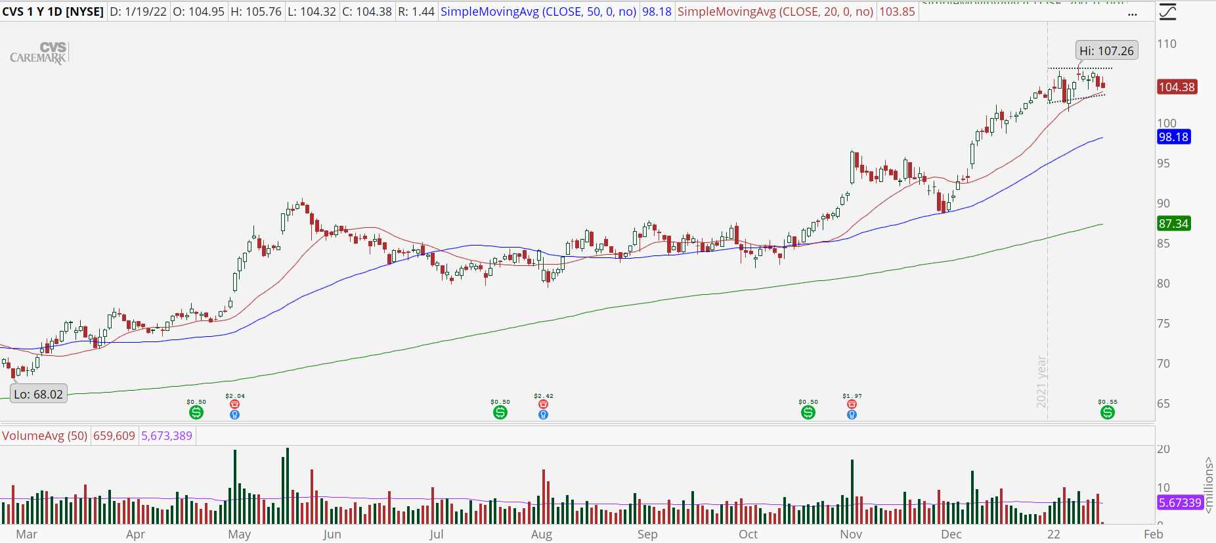Click the 'CVS 1 Y 1D [NYSE]' chart title
This screenshot has height=543, width=1216.
click(53, 12)
